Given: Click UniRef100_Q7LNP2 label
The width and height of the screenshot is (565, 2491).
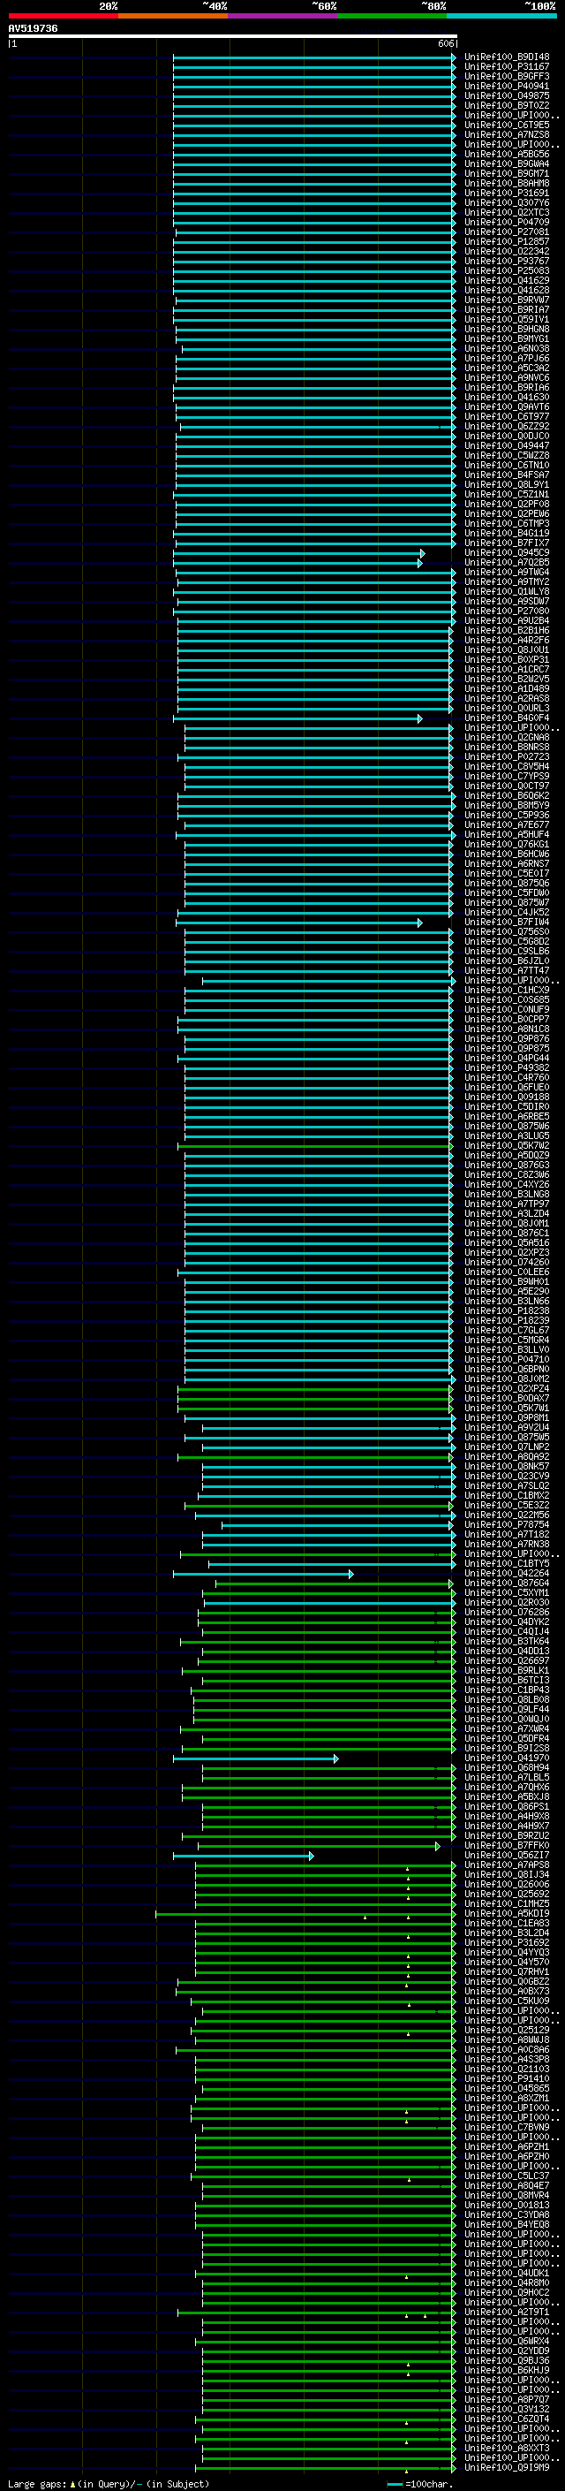Looking at the screenshot, I should pos(507,1447).
